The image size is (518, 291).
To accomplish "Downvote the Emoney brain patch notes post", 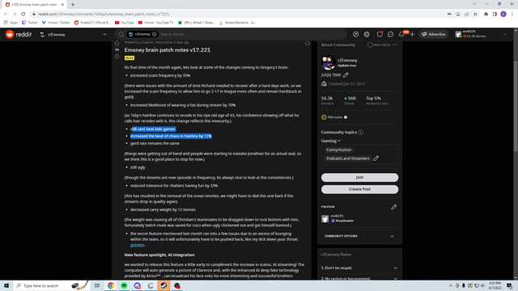I will (117, 57).
